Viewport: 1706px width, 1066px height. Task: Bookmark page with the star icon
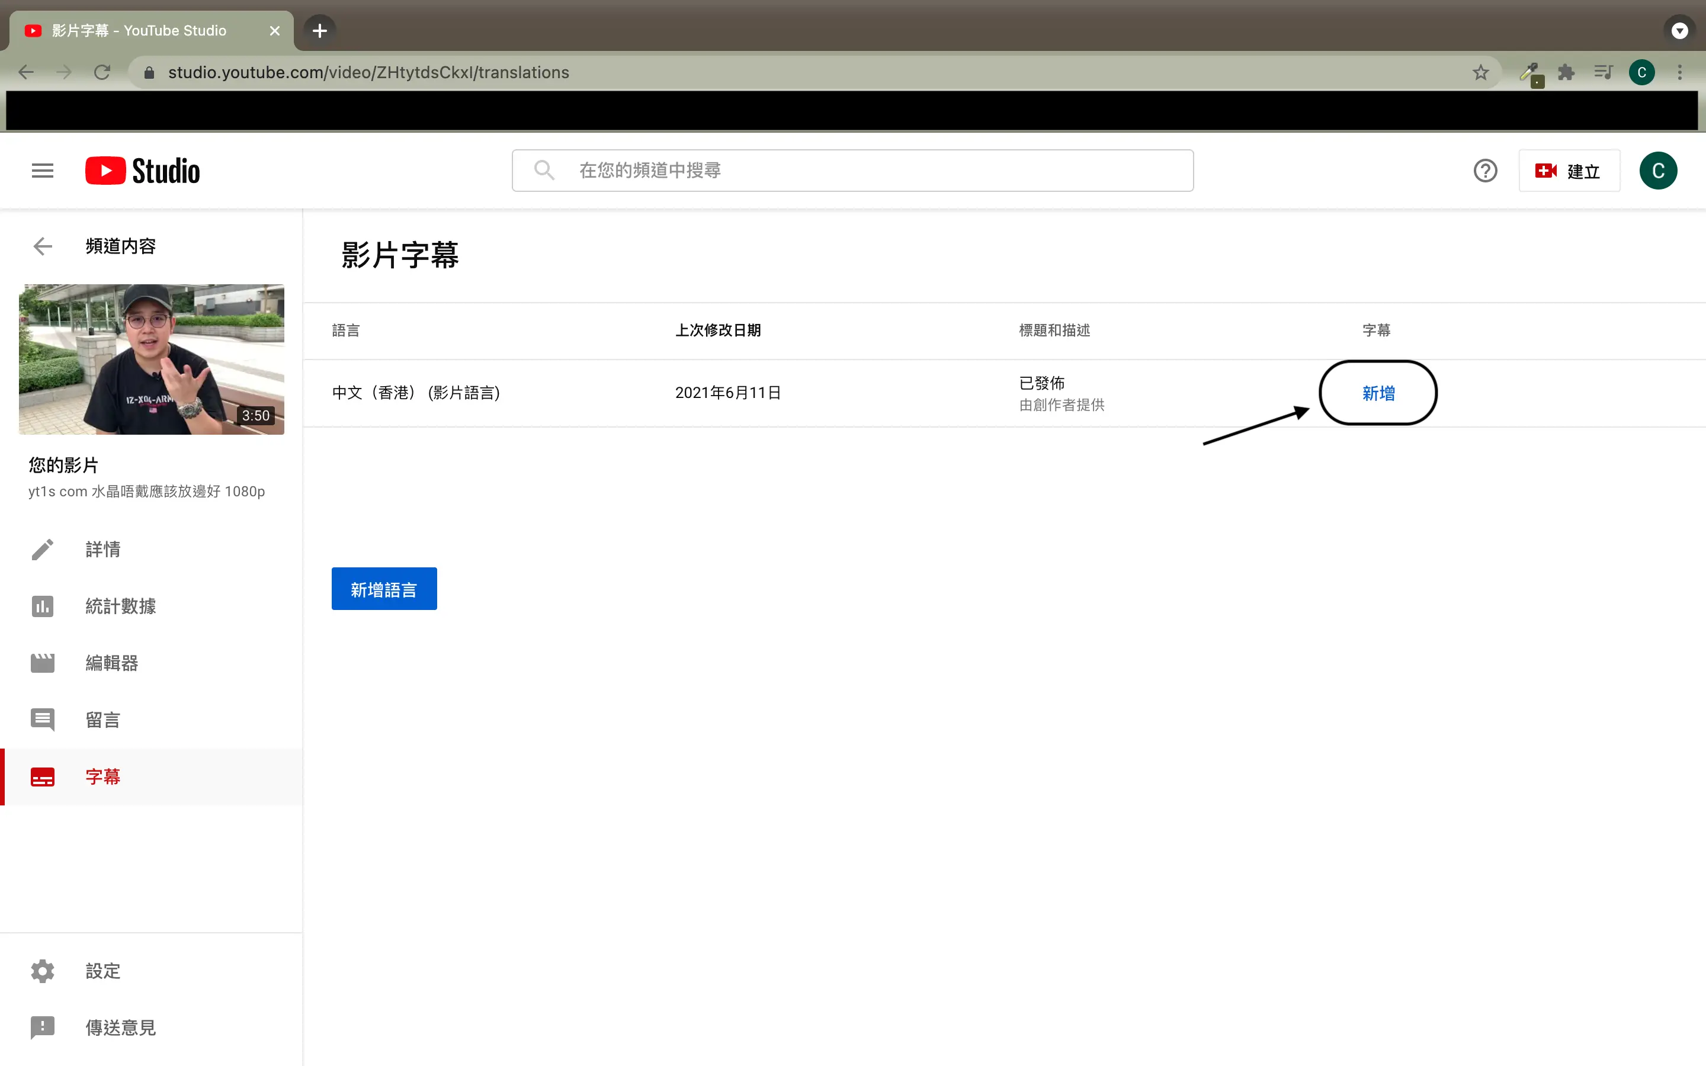coord(1480,73)
